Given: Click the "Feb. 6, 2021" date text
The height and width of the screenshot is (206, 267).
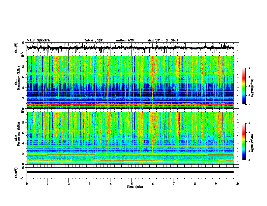Looking at the screenshot, I should [94, 40].
